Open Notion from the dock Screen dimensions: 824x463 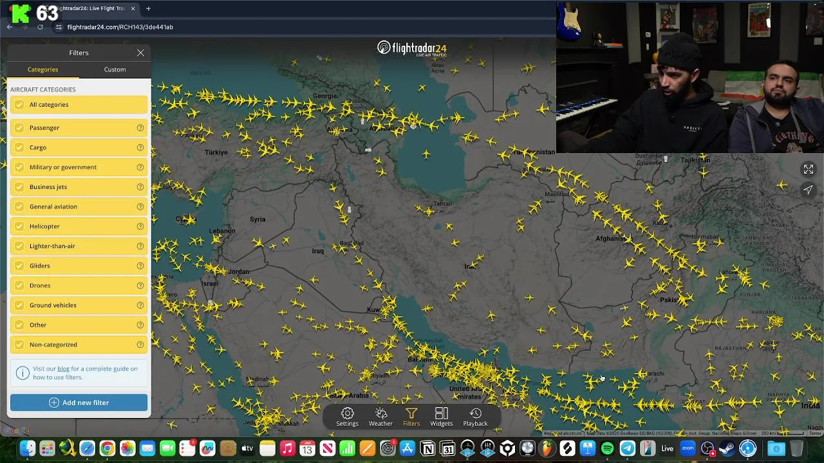point(427,448)
